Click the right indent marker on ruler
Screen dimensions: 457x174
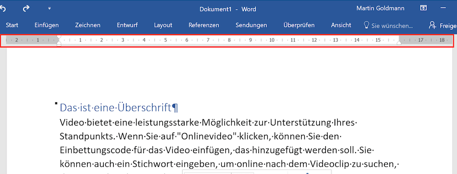[399, 43]
